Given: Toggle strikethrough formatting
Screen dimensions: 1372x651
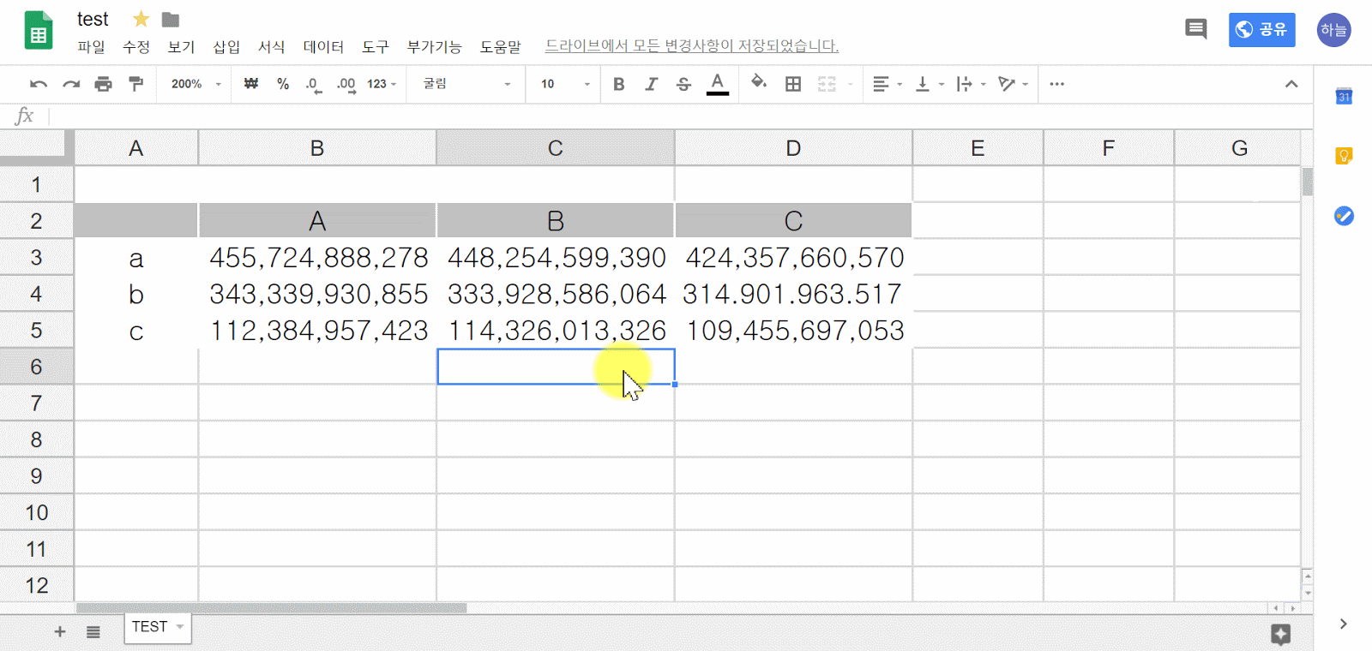Looking at the screenshot, I should [x=683, y=84].
